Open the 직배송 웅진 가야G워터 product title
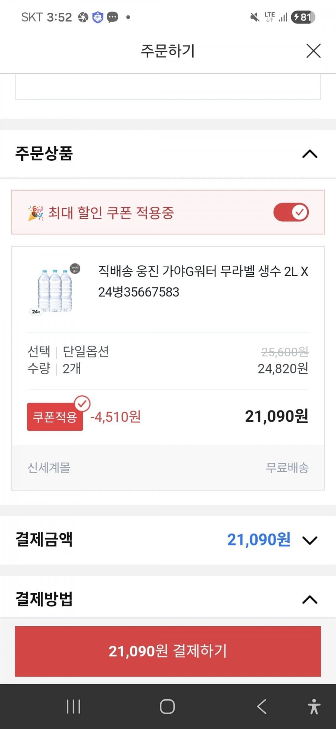 [203, 281]
